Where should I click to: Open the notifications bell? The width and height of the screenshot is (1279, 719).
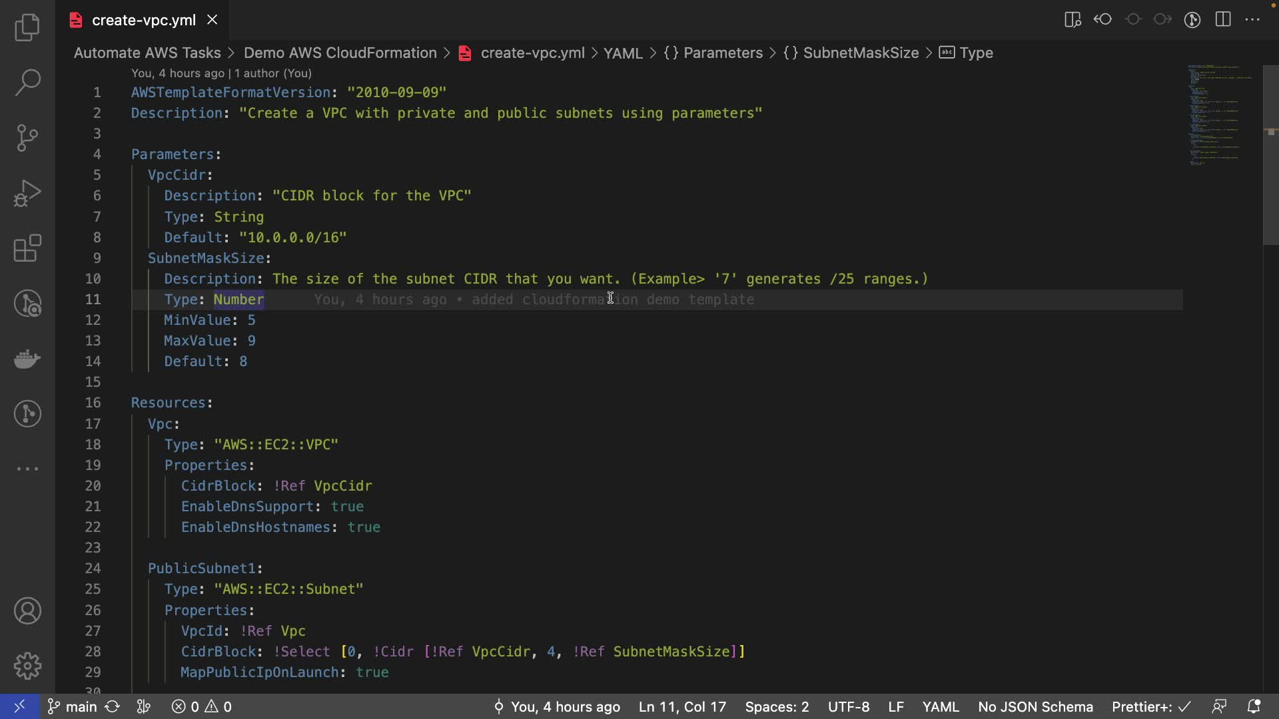[1253, 706]
